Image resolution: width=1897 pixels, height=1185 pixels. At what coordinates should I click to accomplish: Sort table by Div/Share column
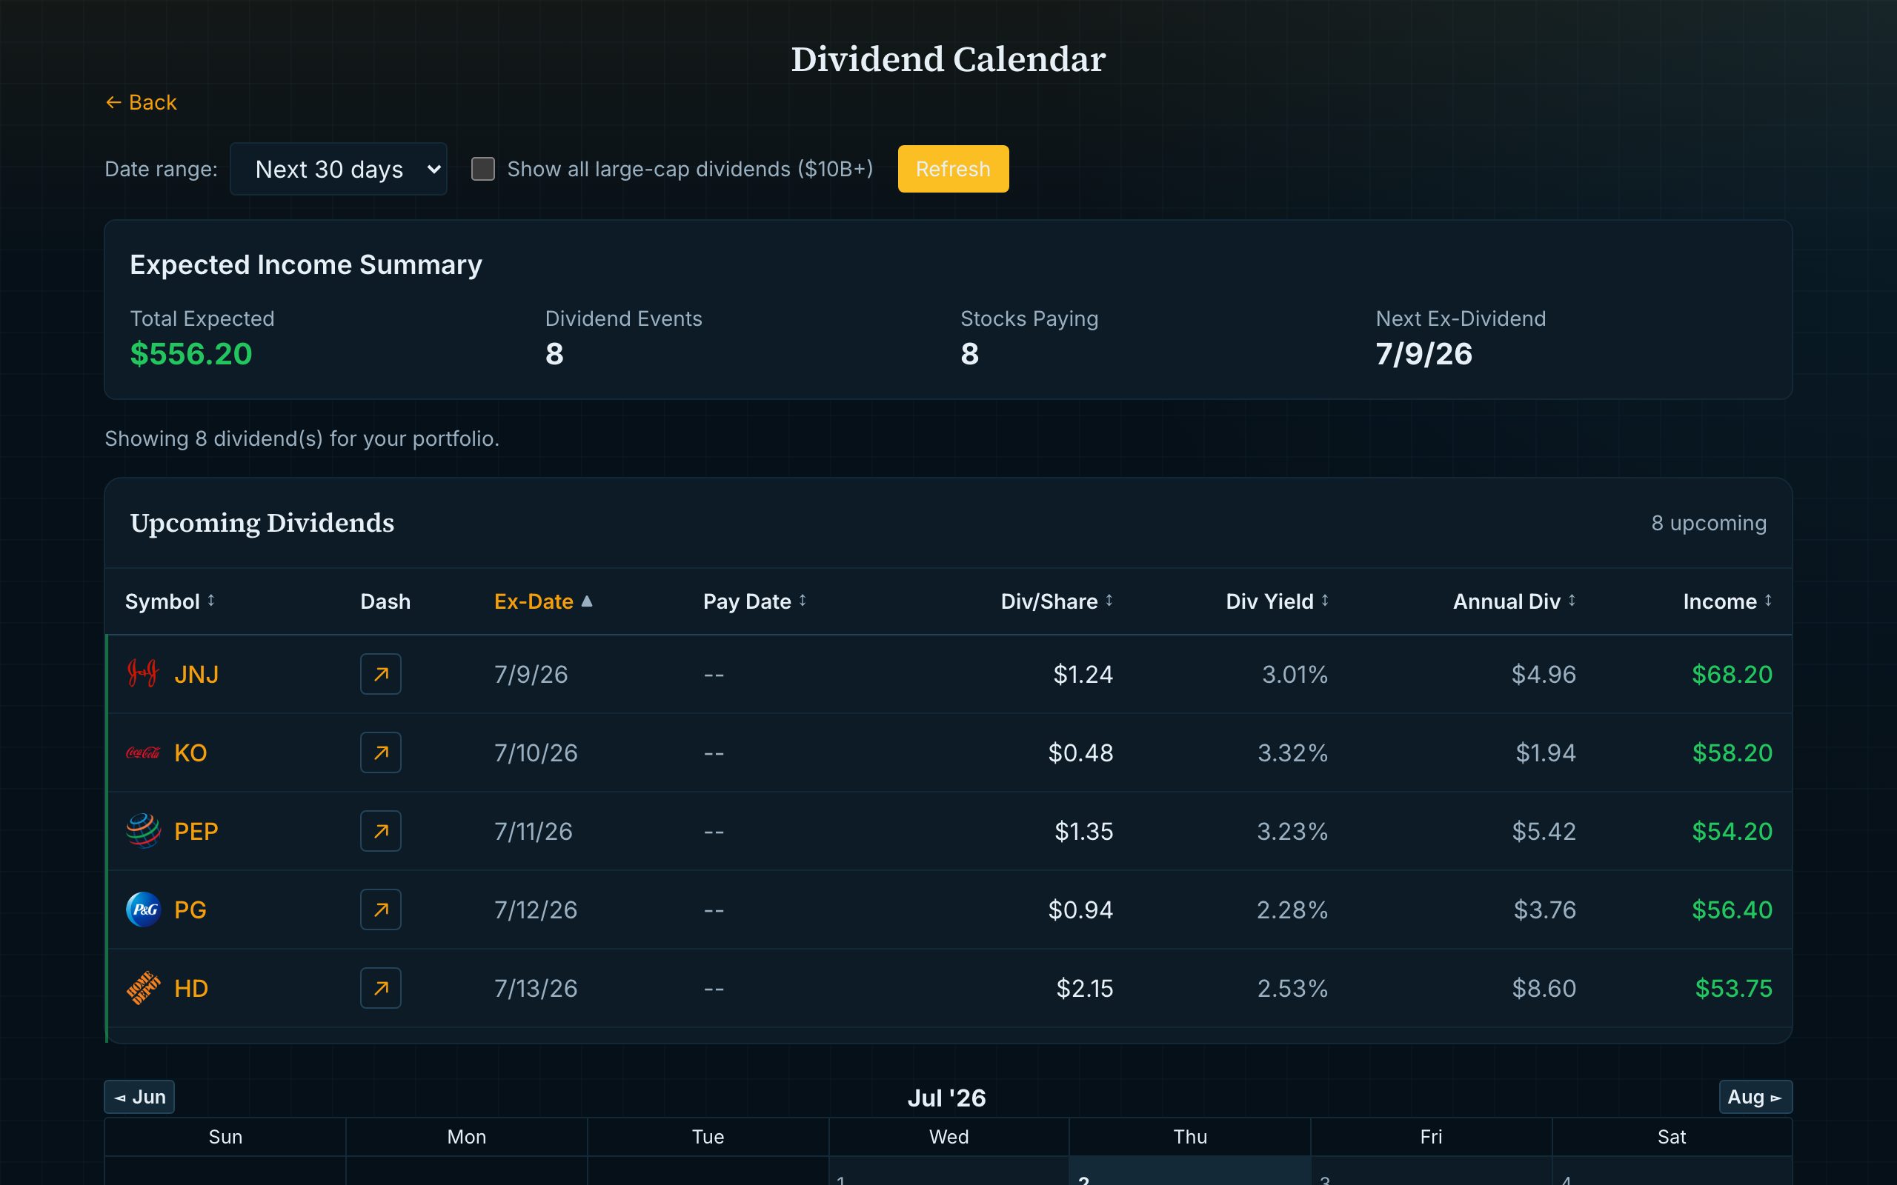(1057, 601)
